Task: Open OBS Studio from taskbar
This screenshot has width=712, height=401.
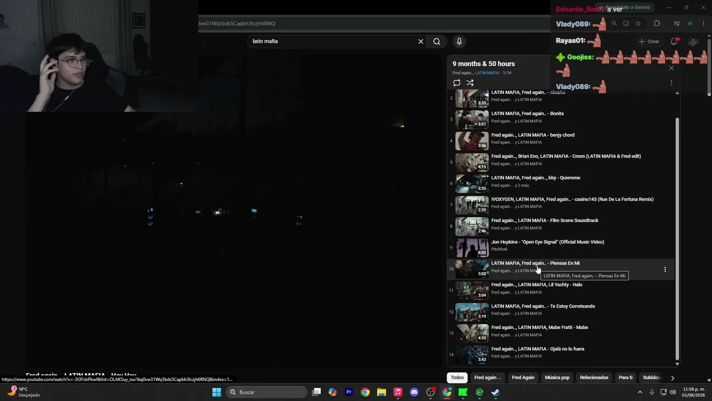Action: click(431, 392)
